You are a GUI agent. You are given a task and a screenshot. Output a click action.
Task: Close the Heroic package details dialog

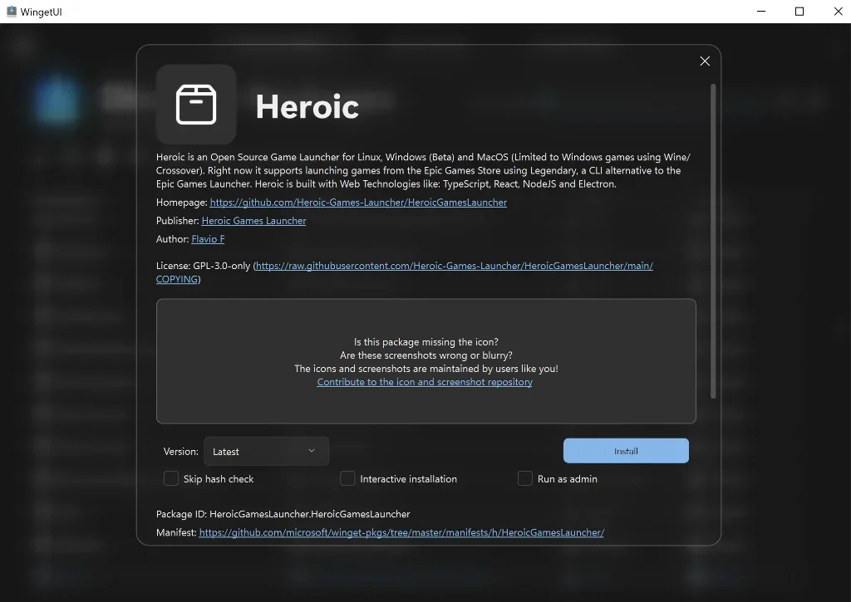click(705, 61)
